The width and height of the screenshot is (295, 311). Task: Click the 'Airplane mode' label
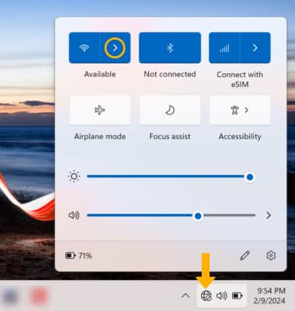tap(100, 136)
